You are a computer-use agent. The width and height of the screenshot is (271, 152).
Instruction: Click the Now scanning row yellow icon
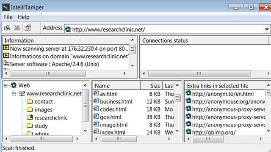(x=6, y=48)
